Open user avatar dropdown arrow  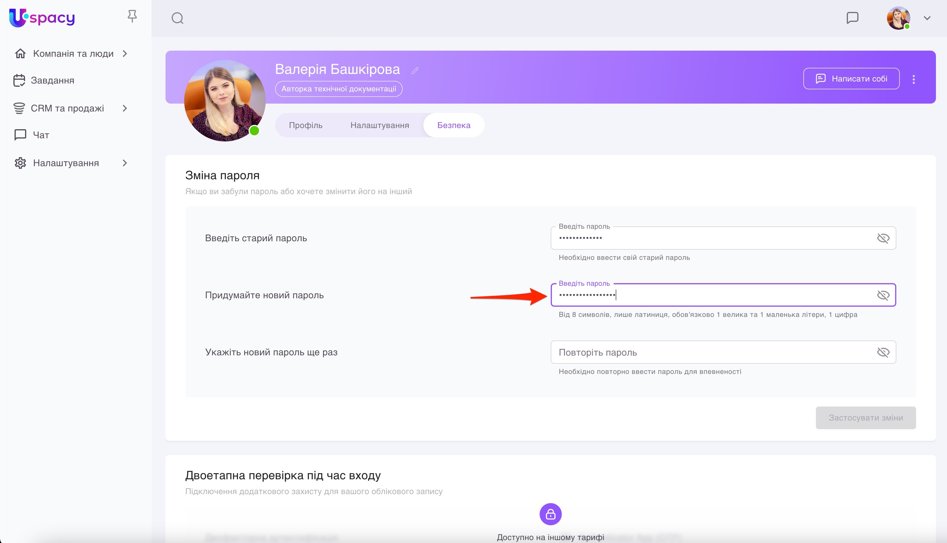point(927,18)
